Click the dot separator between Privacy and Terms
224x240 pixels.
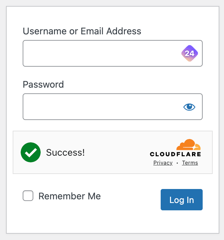click(177, 163)
